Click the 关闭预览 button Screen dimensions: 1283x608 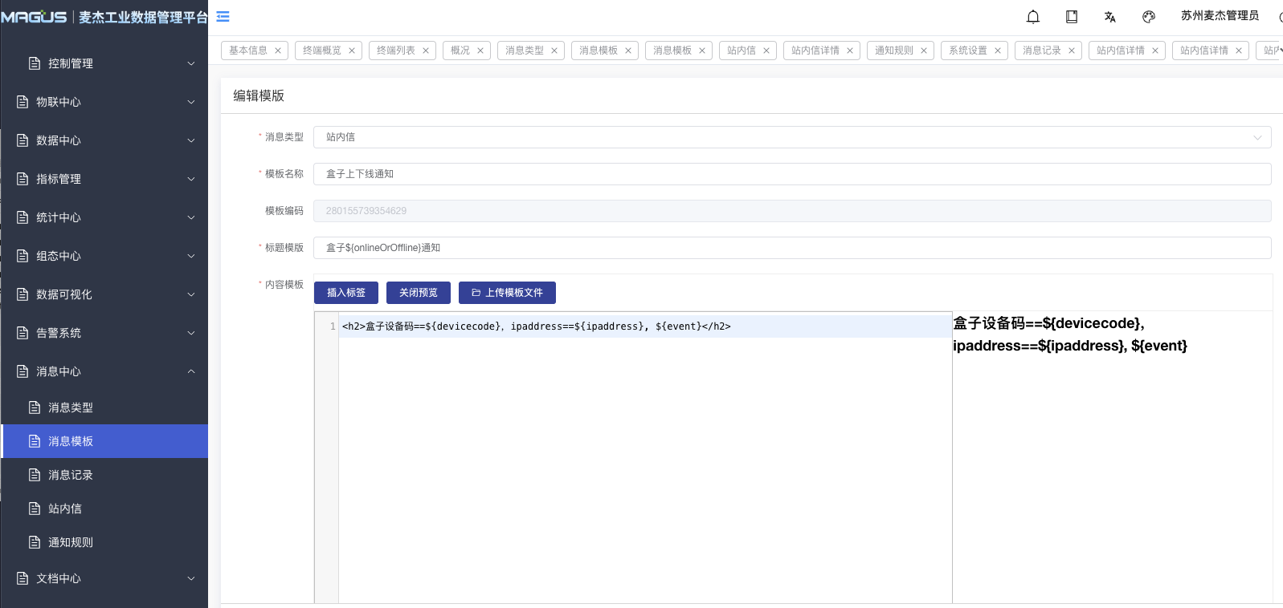click(419, 293)
